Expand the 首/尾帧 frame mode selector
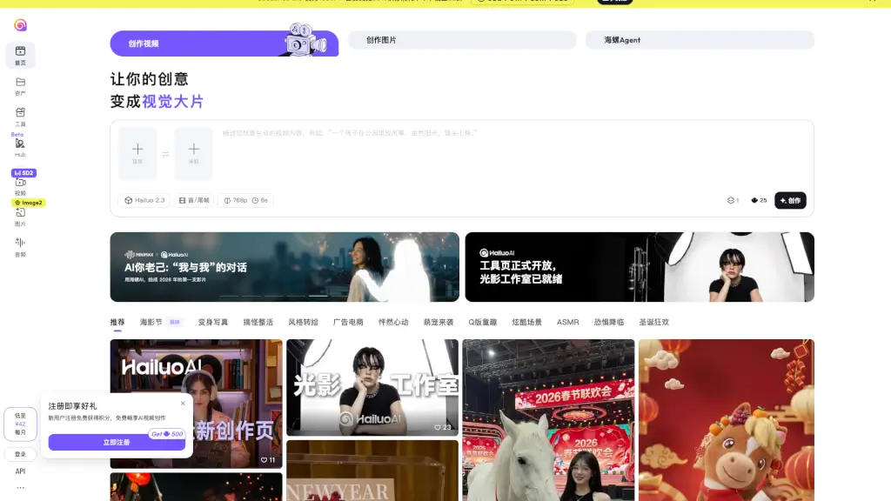The width and height of the screenshot is (891, 501). pos(195,200)
